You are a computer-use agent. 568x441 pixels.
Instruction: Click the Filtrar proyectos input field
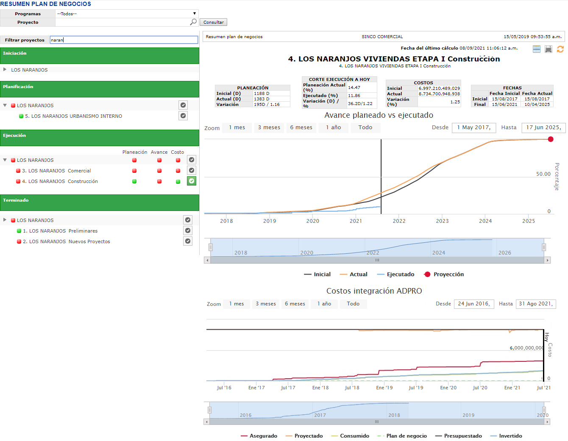click(x=124, y=40)
